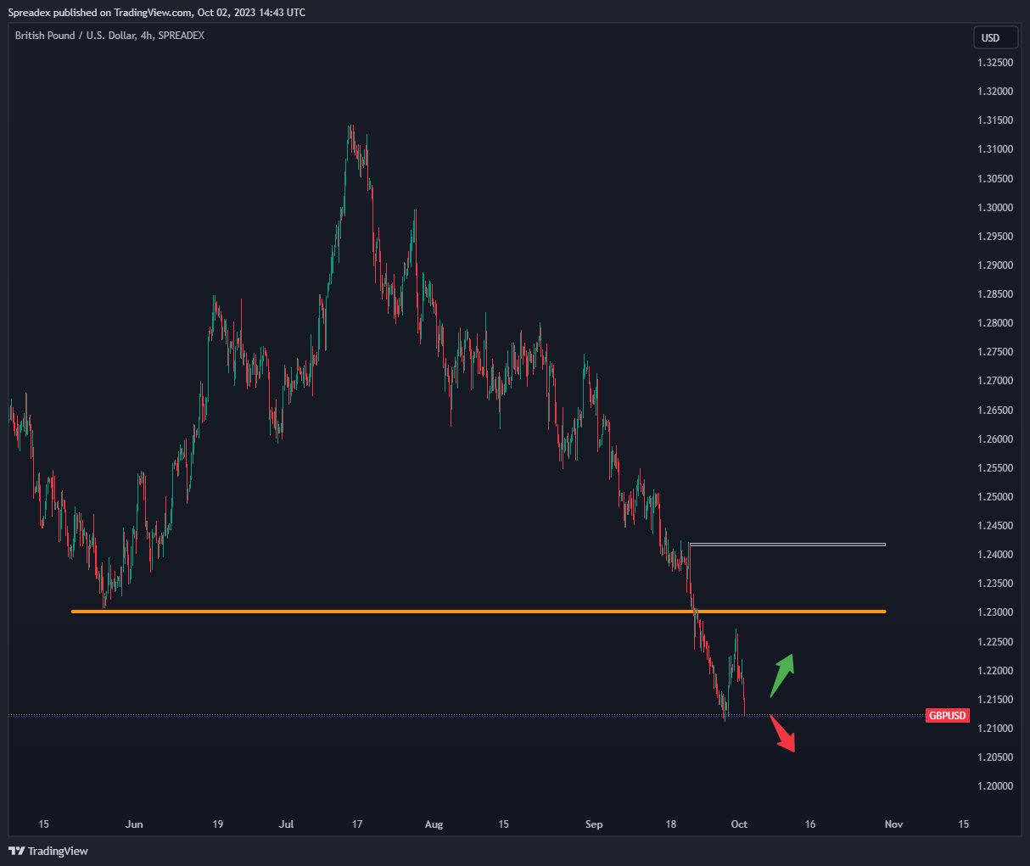This screenshot has width=1030, height=866.
Task: Click the 1.21500 price axis label
Action: [994, 700]
